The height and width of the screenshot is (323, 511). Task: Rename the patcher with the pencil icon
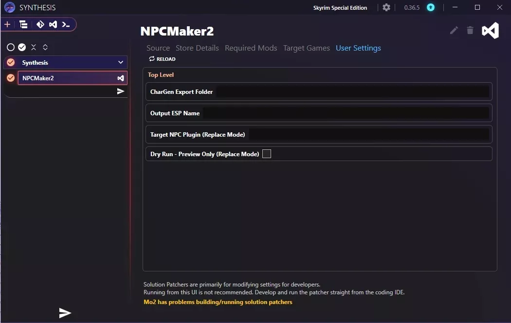click(x=454, y=30)
